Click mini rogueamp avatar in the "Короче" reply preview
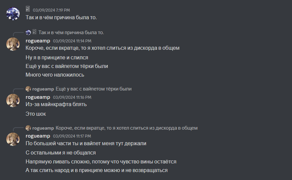 (28, 128)
